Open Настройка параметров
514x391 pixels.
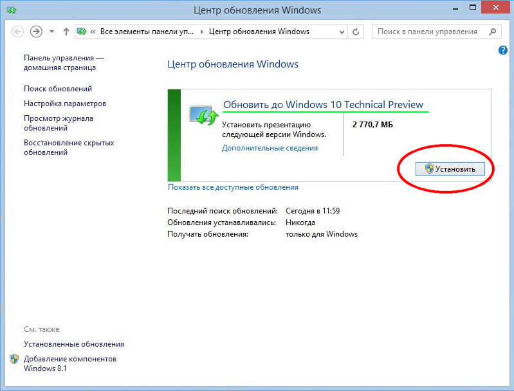click(65, 104)
